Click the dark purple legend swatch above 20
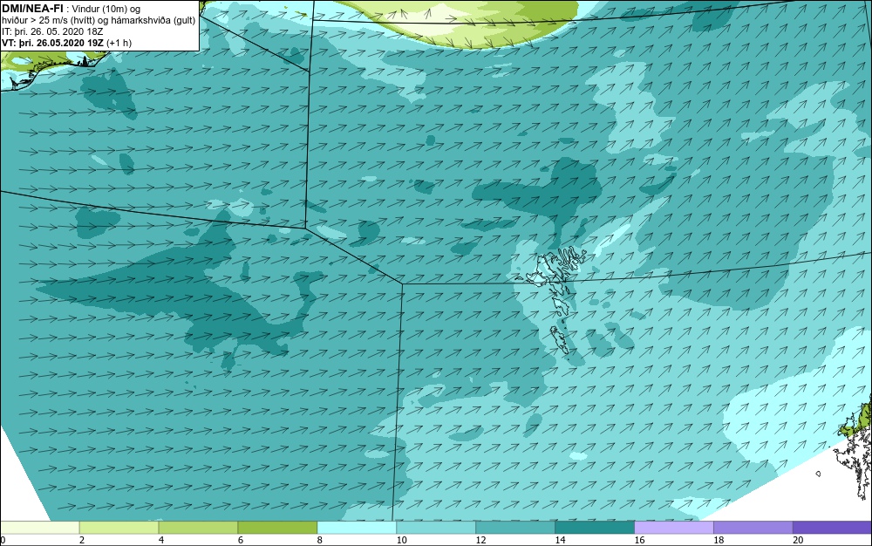Viewport: 872px width, 546px height. 832,528
